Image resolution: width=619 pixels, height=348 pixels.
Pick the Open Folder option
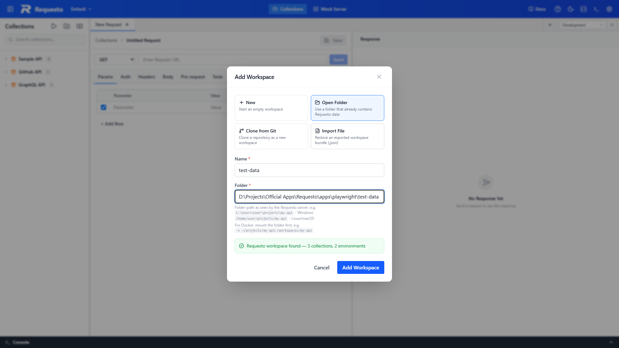348,108
